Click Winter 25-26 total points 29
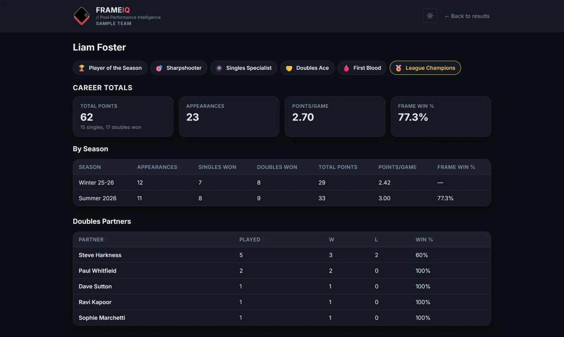 pyautogui.click(x=322, y=183)
